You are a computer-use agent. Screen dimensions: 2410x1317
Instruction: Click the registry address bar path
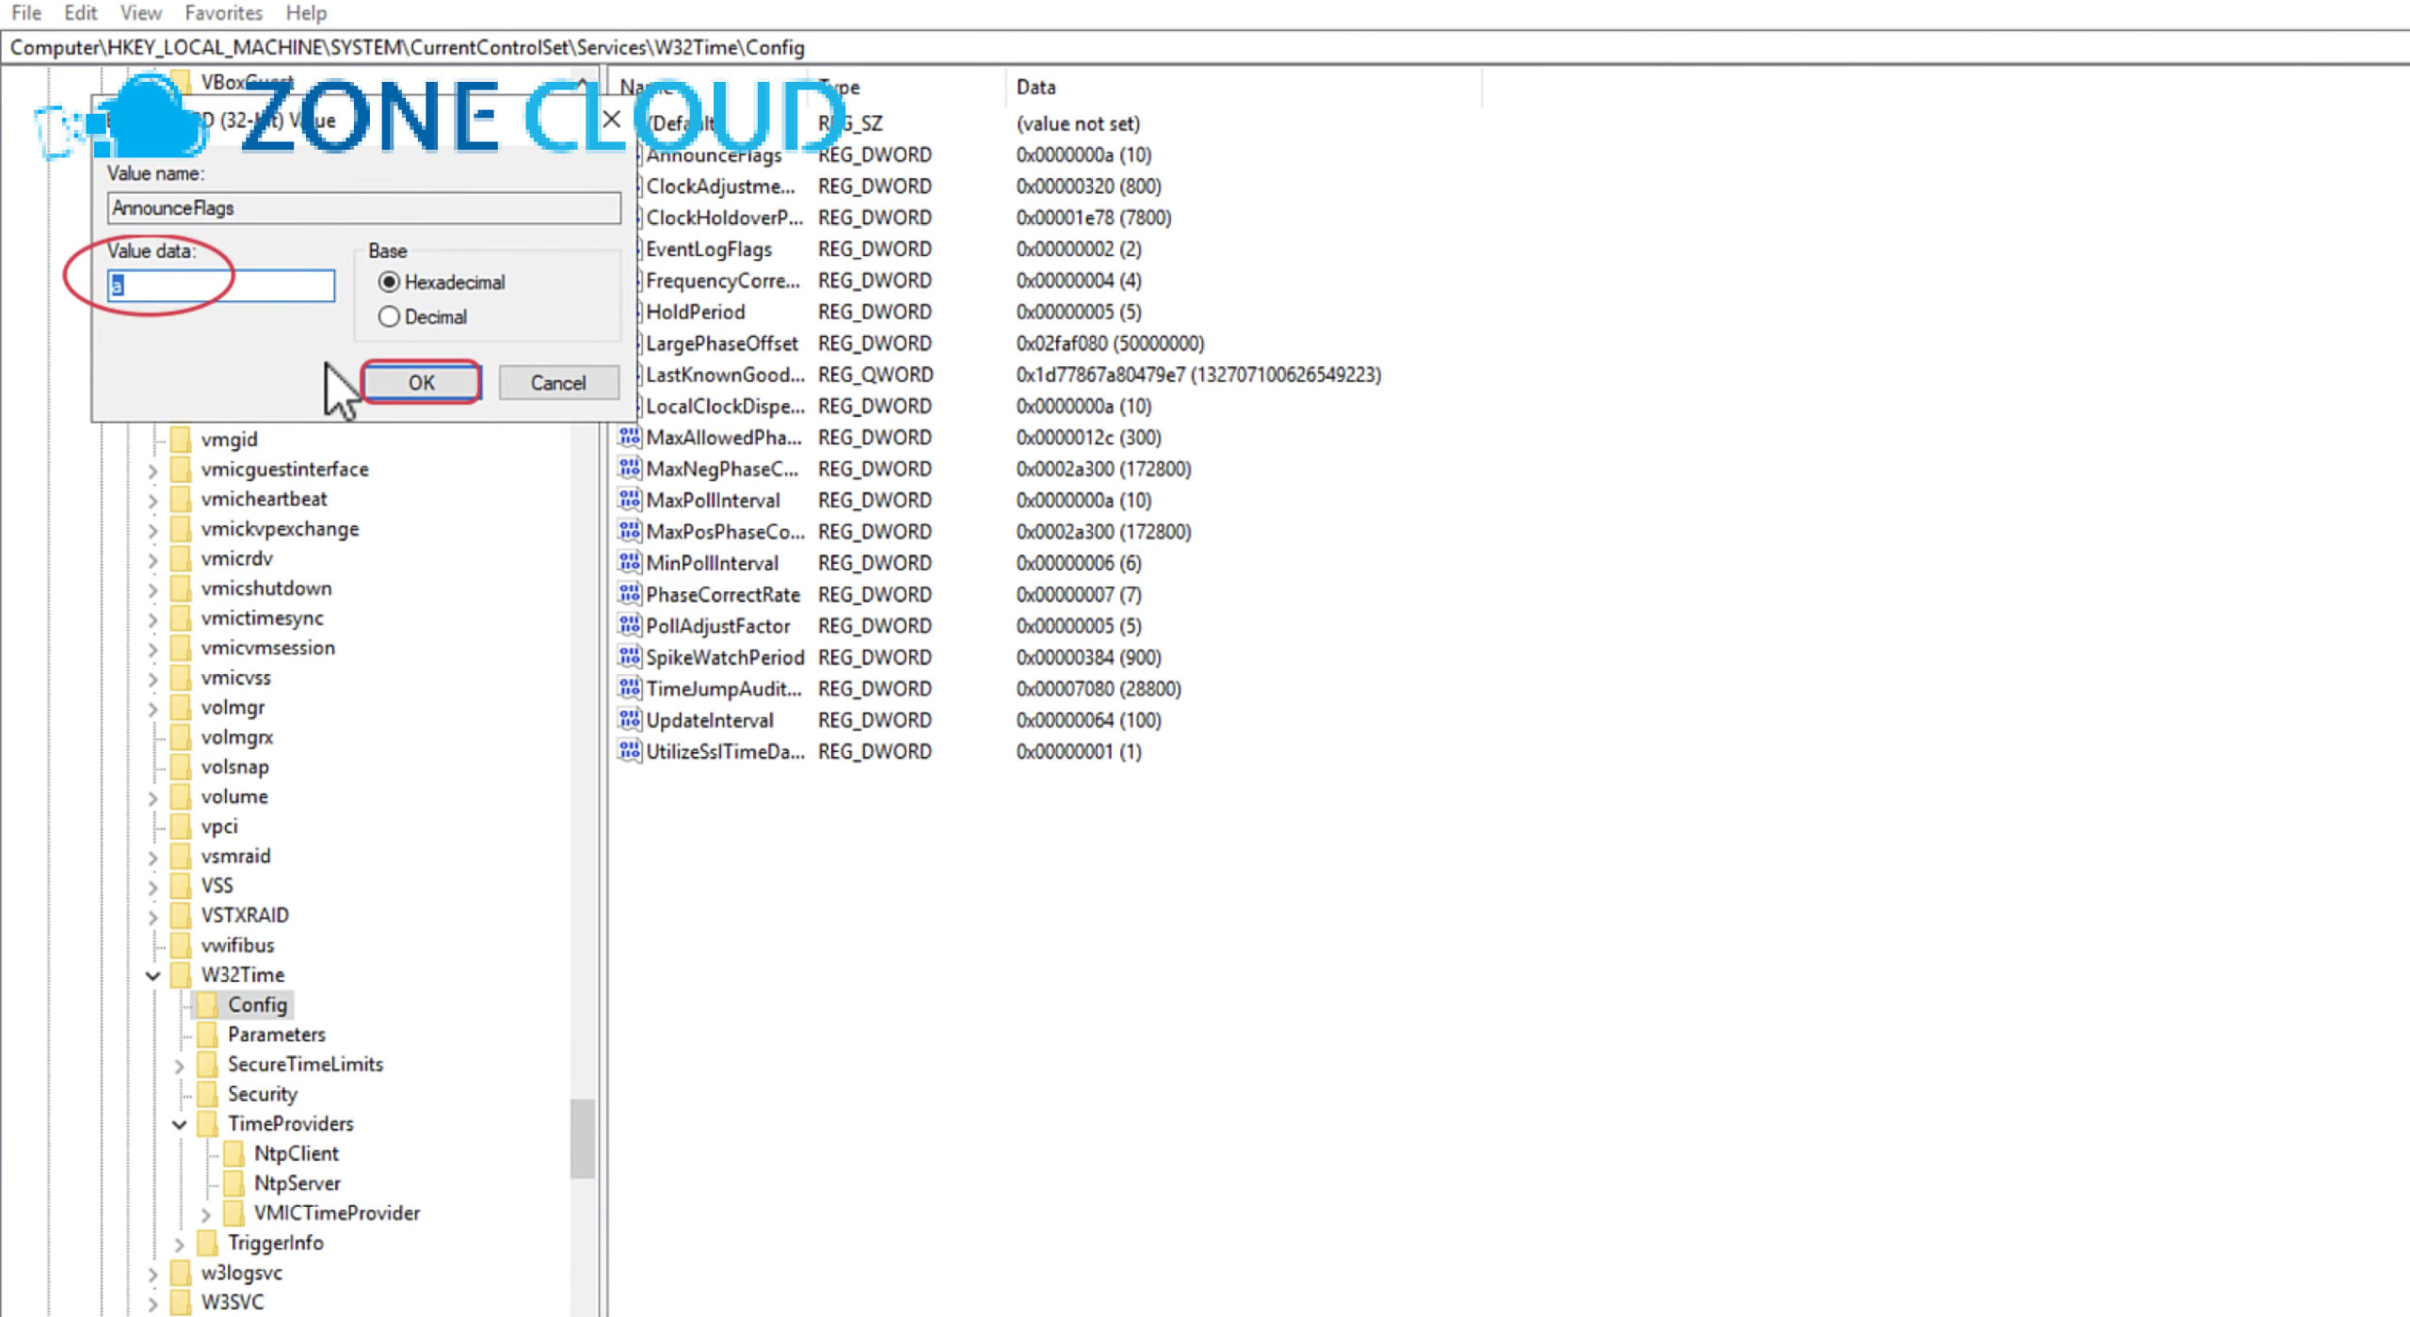407,48
